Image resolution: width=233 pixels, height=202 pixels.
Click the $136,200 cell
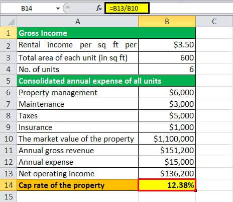click(167, 173)
